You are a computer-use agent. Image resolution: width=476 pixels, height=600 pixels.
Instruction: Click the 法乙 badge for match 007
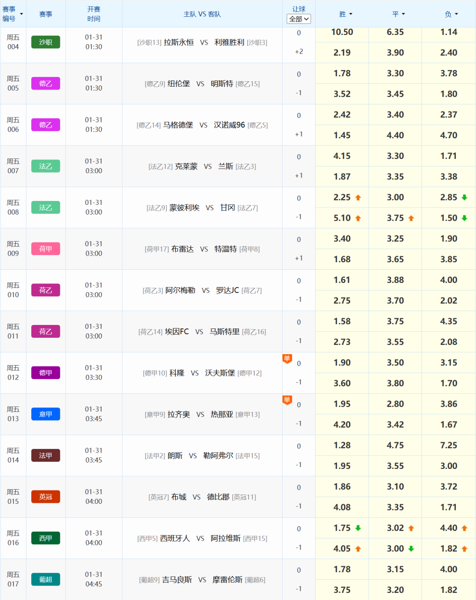pos(45,166)
